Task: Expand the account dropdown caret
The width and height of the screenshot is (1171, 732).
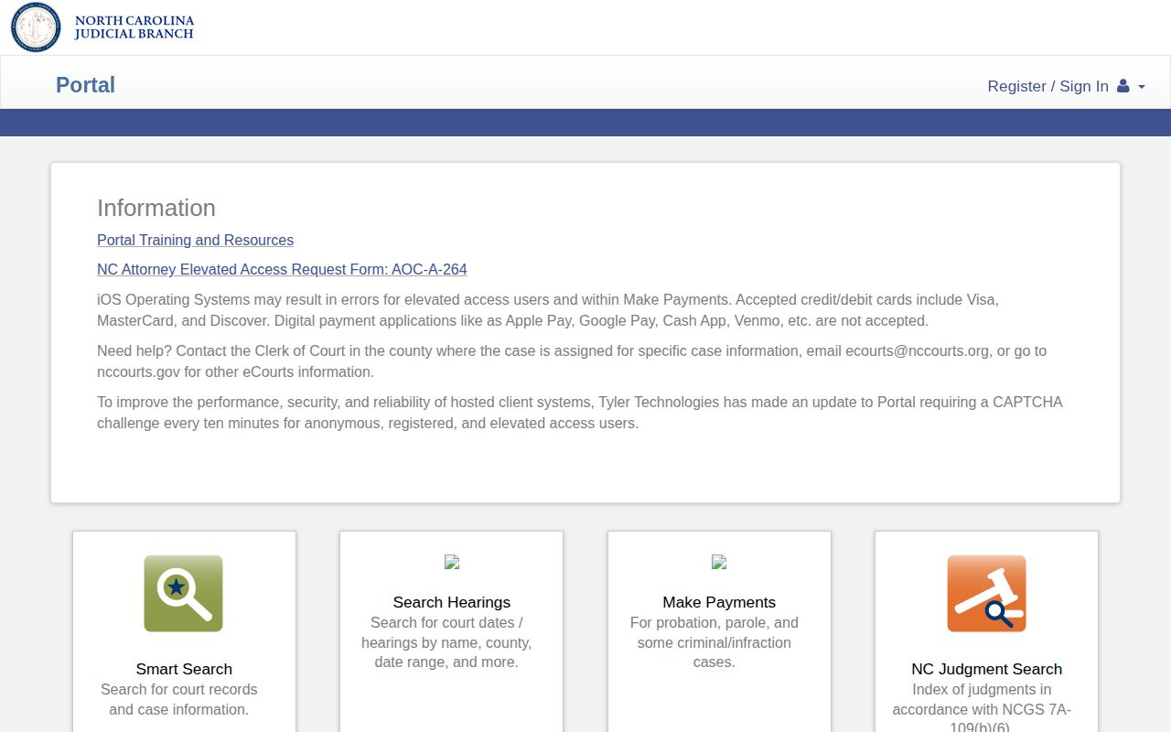Action: click(x=1141, y=87)
